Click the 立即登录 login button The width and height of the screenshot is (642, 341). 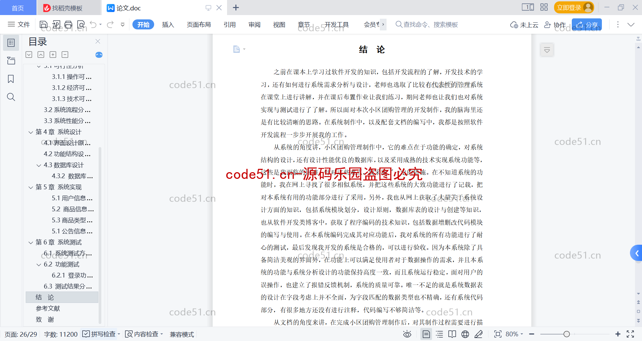pyautogui.click(x=574, y=7)
